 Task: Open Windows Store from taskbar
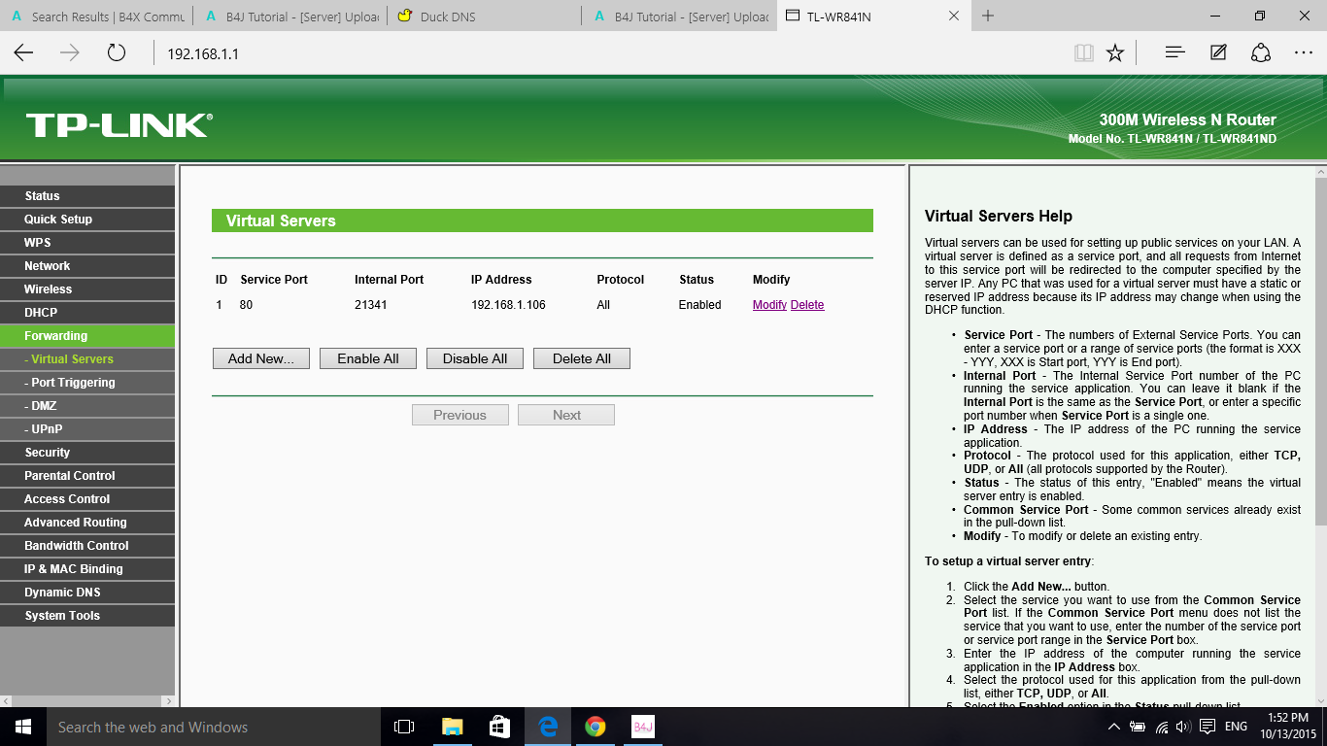coord(500,727)
